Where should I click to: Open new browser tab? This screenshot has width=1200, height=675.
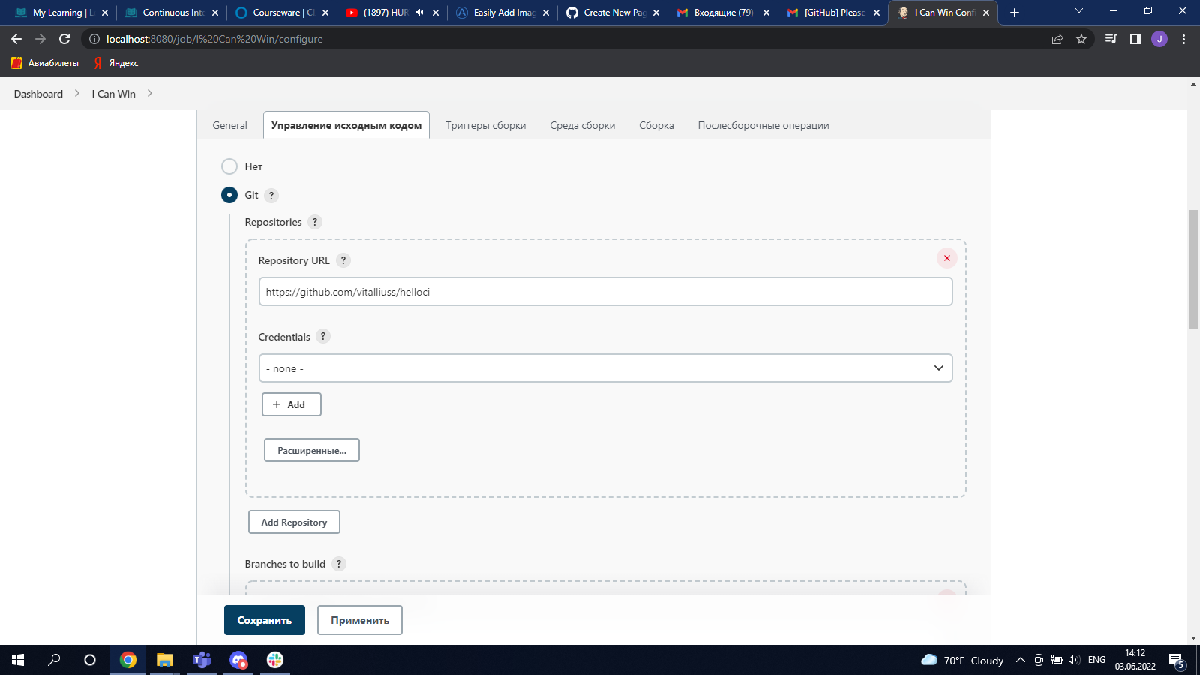click(1015, 13)
